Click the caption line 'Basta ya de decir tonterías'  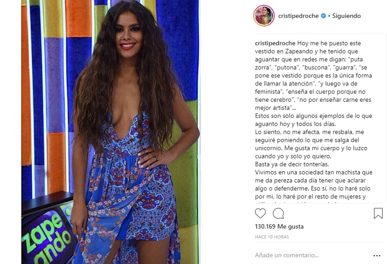click(292, 164)
